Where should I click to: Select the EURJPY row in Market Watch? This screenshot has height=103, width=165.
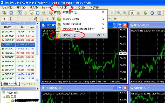point(18,70)
